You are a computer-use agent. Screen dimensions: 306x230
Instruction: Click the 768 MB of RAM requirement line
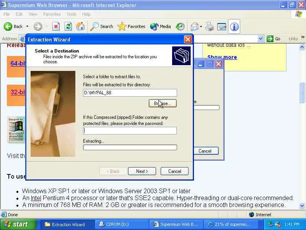click(x=154, y=205)
